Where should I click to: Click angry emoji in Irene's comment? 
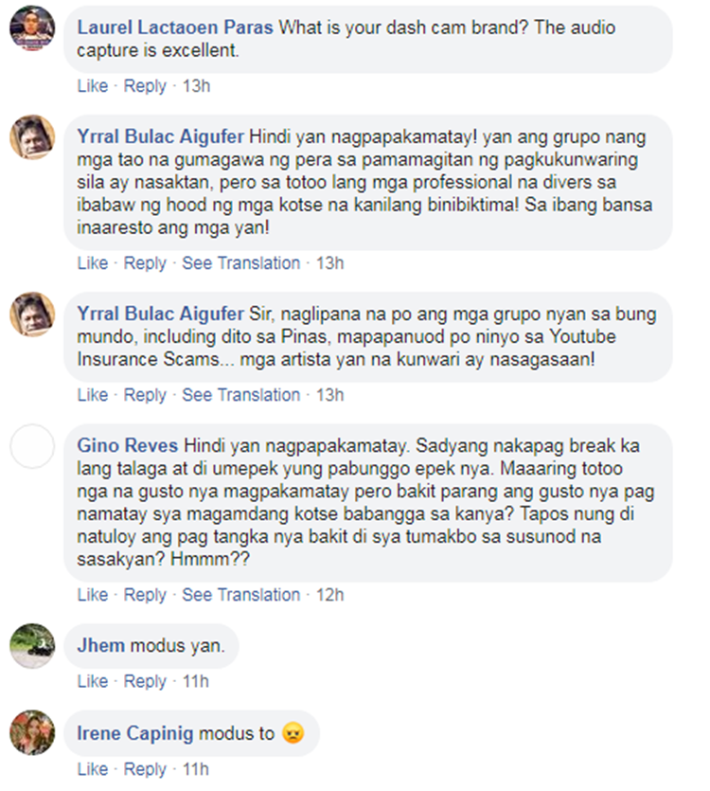[293, 733]
